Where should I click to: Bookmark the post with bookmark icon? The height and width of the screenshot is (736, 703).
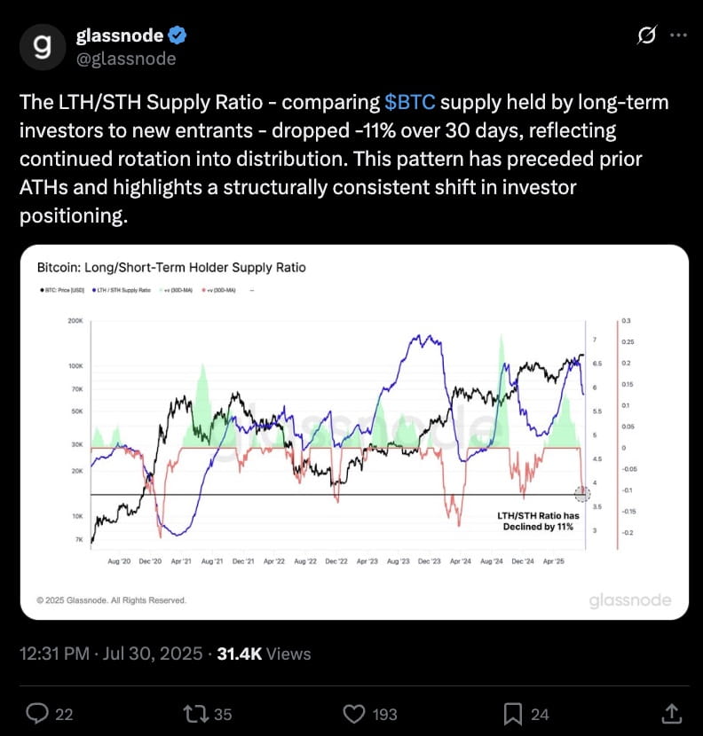(512, 714)
